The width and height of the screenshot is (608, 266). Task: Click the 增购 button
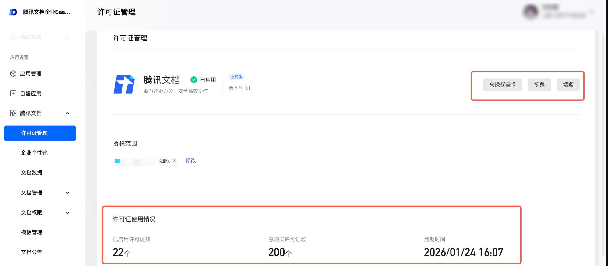point(568,85)
